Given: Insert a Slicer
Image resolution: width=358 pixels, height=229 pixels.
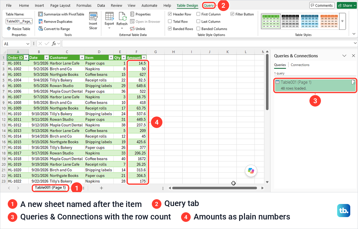Looking at the screenshot, I should tap(93, 21).
